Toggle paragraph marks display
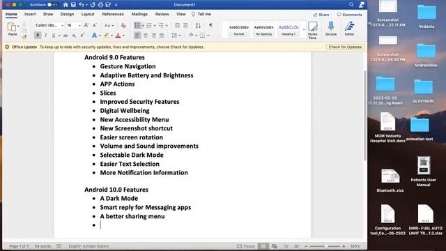 [210, 25]
